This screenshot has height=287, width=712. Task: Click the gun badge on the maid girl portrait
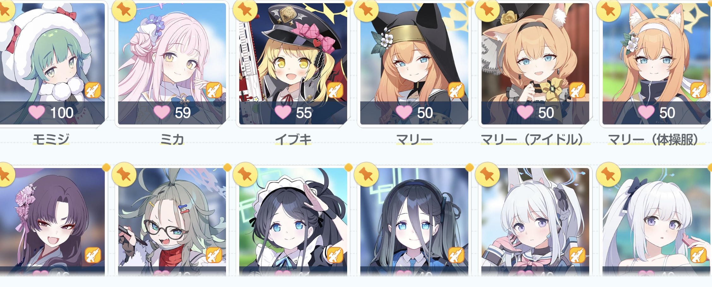[x=335, y=255]
